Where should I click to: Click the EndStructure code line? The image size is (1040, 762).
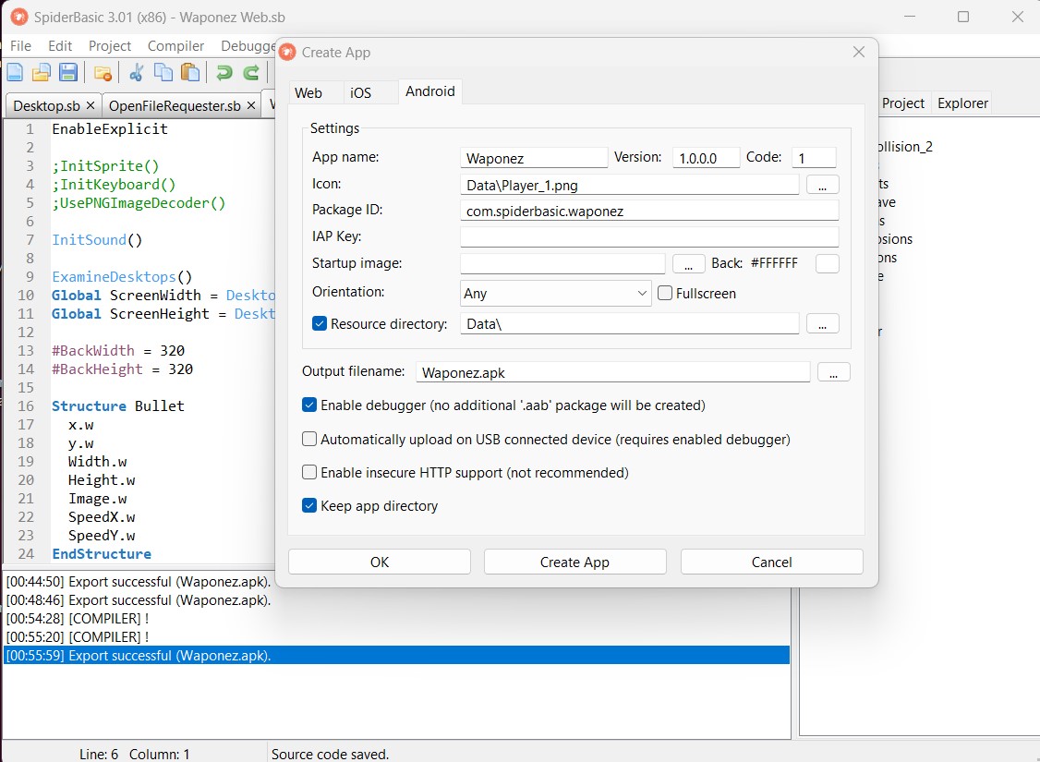pyautogui.click(x=102, y=554)
